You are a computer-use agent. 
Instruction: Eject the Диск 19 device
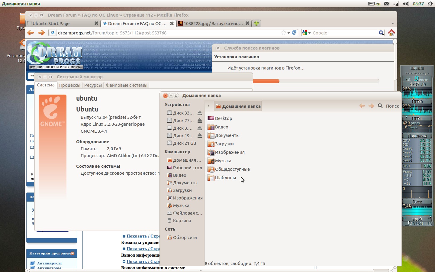point(200,136)
